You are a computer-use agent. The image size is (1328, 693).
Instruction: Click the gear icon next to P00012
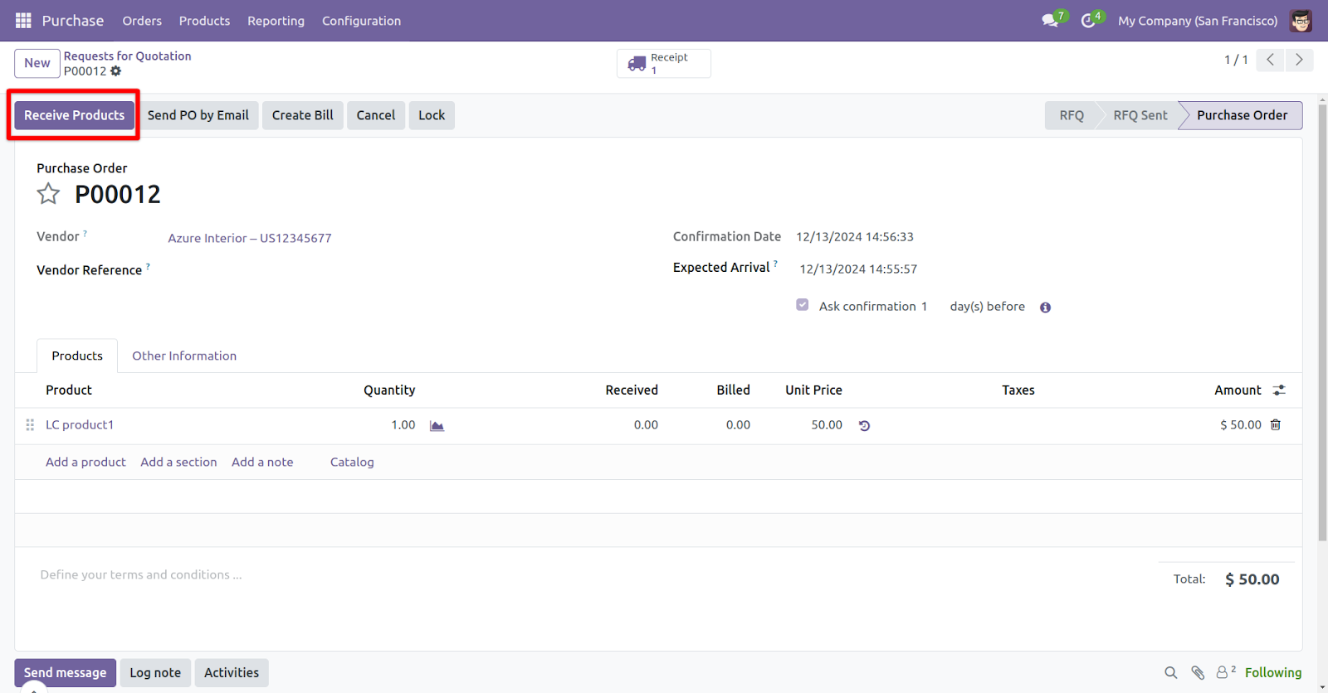pos(116,71)
